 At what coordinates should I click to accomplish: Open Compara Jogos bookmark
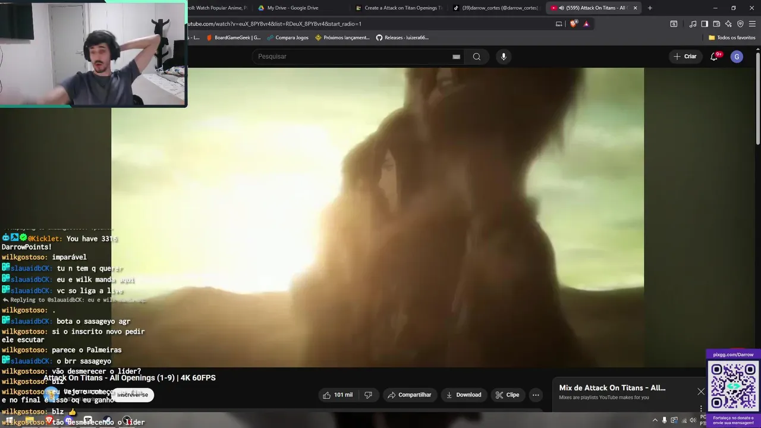click(287, 37)
